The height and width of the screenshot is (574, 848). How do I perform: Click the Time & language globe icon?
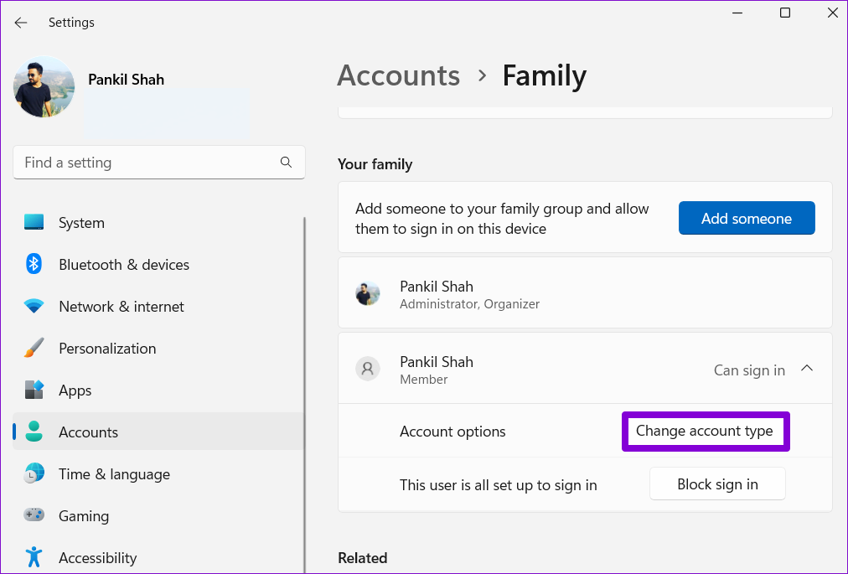point(34,474)
